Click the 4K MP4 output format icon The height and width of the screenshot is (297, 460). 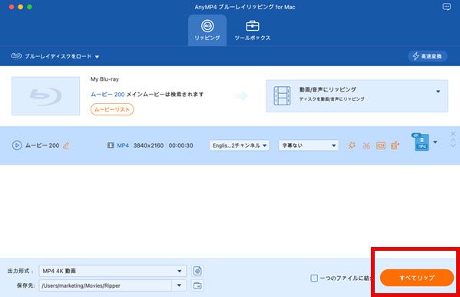pyautogui.click(x=422, y=142)
